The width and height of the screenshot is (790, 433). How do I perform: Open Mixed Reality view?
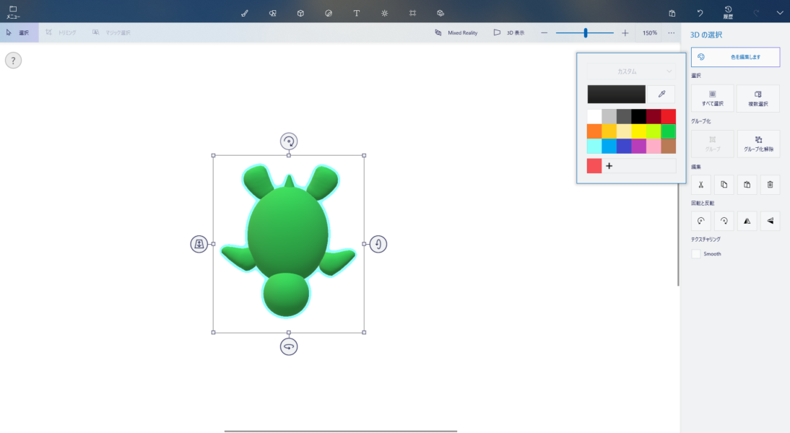coord(456,32)
